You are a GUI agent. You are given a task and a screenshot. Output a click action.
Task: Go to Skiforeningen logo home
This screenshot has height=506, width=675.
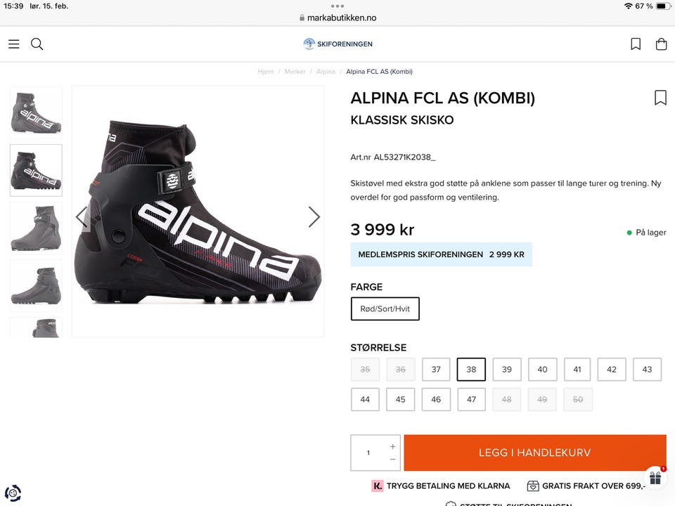tap(338, 44)
